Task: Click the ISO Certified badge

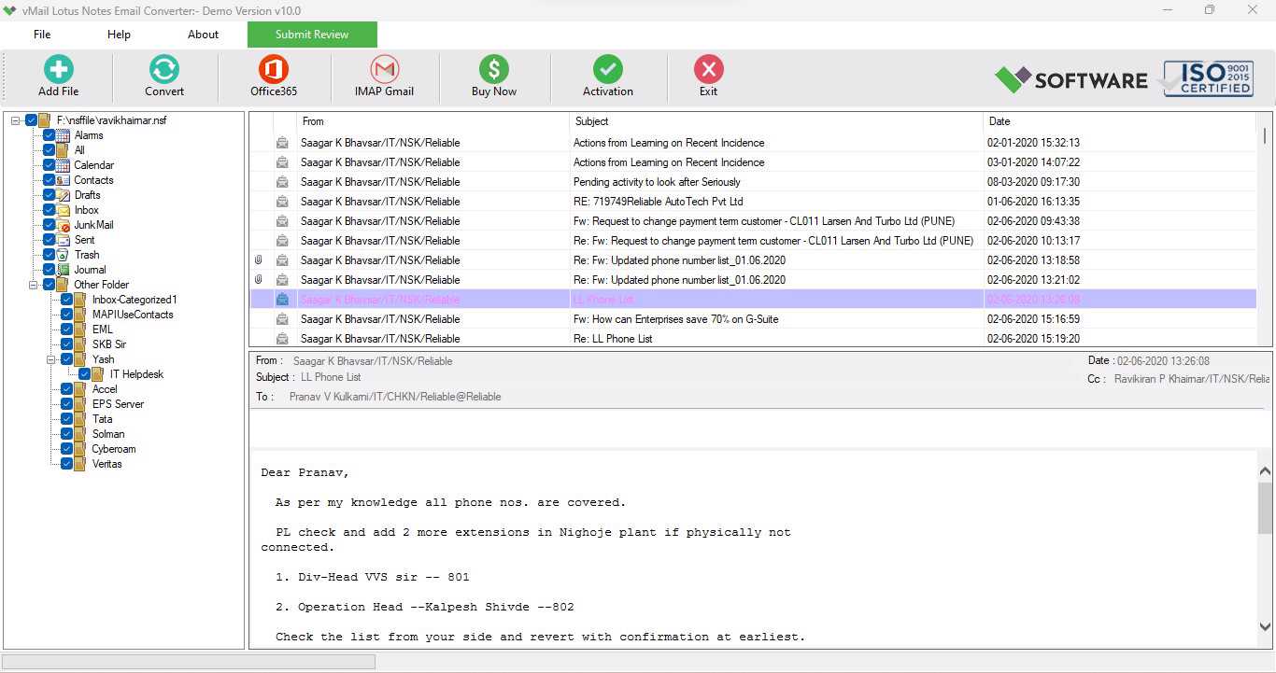Action: point(1208,78)
